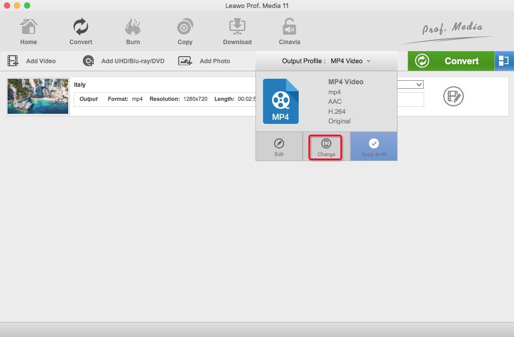Click the Change button in the profile panel
514x337 pixels.
[325, 146]
